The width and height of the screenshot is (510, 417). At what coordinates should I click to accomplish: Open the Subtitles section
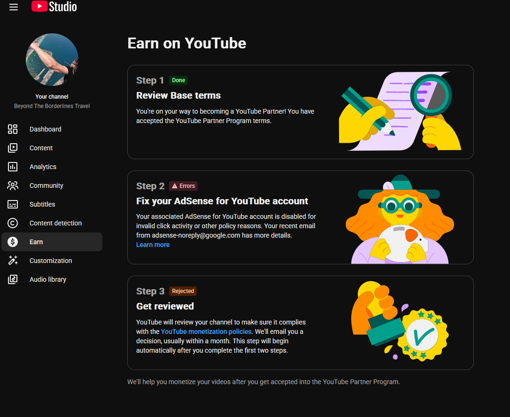point(52,204)
